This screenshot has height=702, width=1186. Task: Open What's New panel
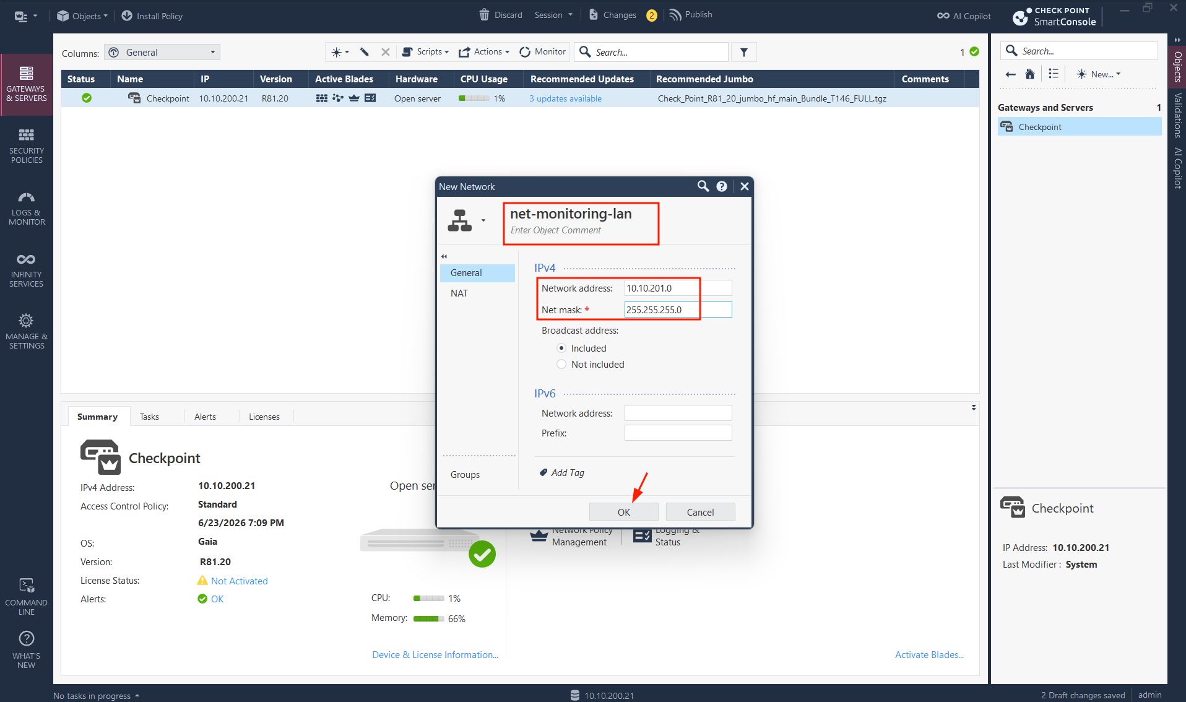[x=27, y=650]
